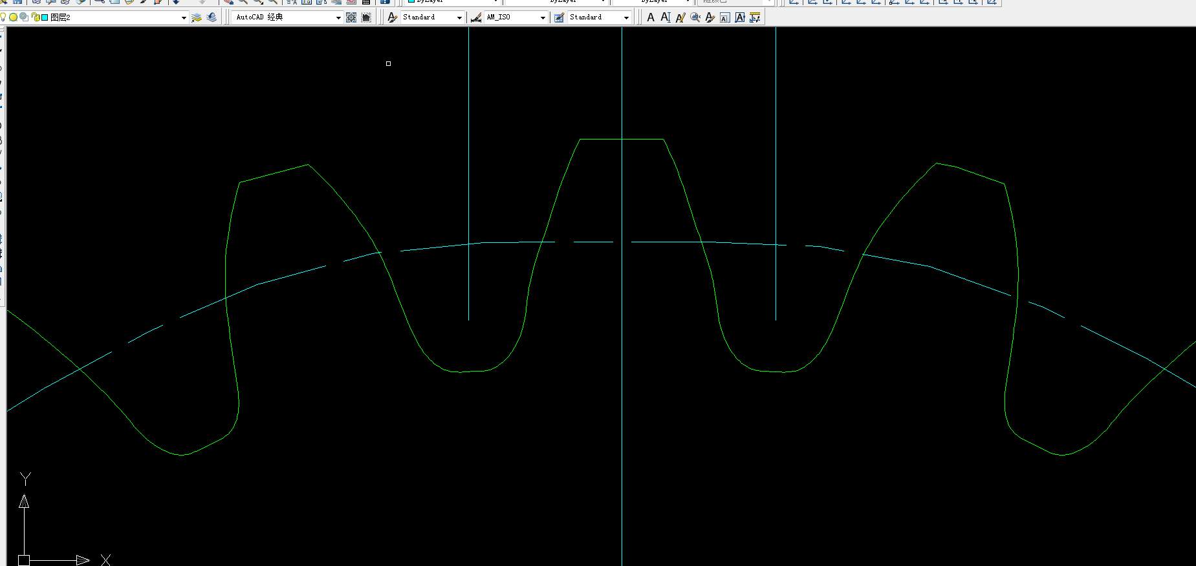Toggle the lock icon for 图层2

pos(36,17)
